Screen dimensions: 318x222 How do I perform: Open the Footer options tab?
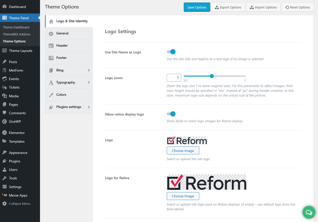click(x=69, y=58)
